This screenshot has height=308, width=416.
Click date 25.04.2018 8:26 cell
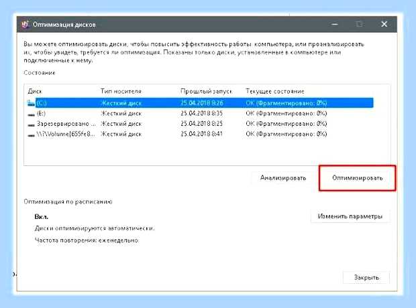(x=202, y=102)
